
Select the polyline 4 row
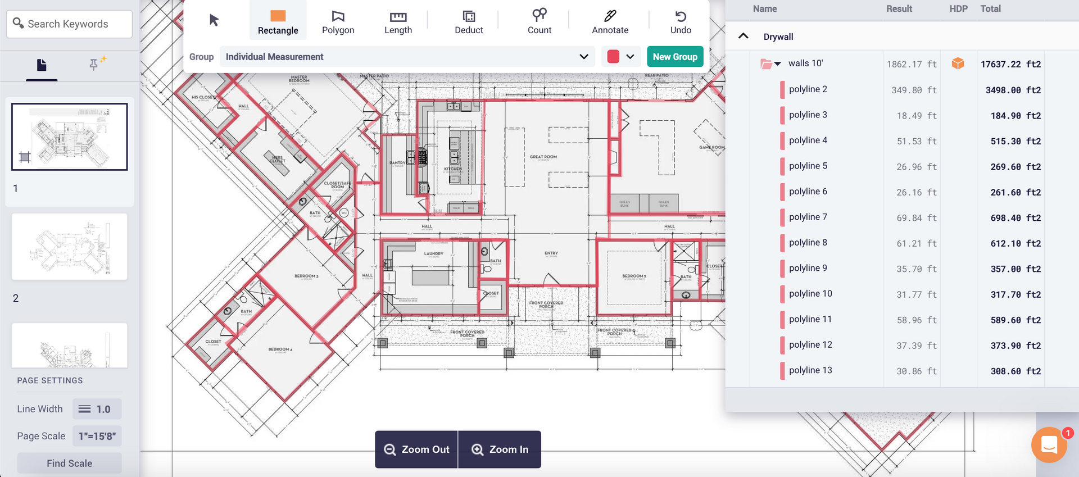click(897, 140)
